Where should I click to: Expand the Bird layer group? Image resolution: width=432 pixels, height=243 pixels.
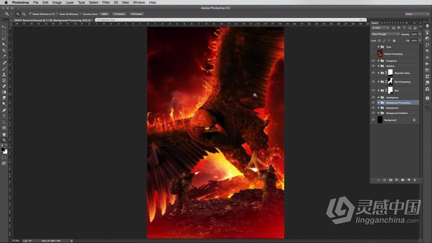coord(378,90)
